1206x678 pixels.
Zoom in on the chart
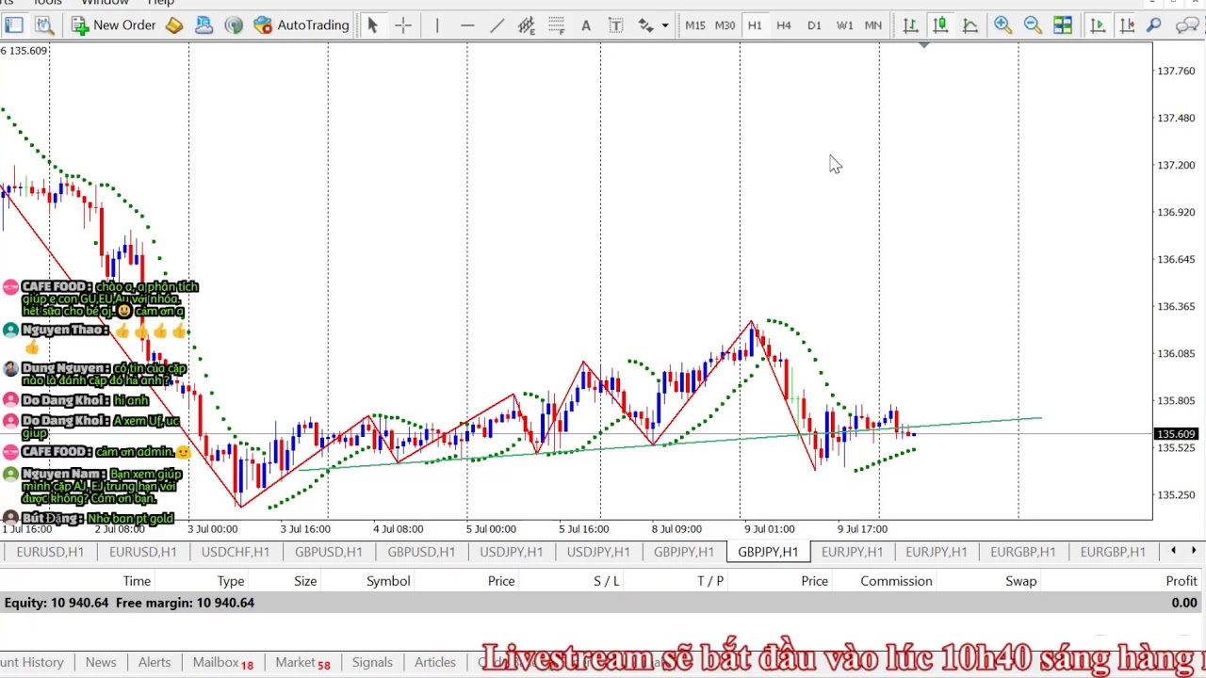(x=1002, y=25)
